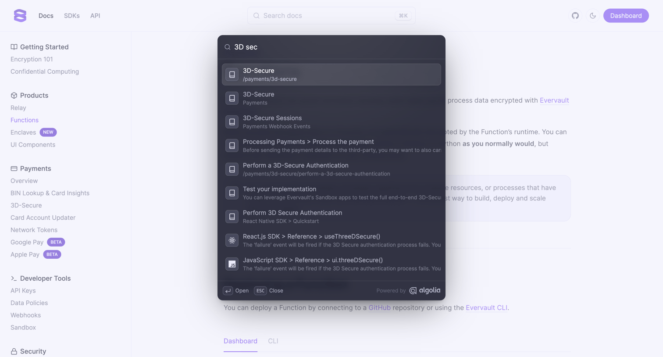Open Perform a 3D-Secure Authentication result
The image size is (663, 357).
[331, 169]
